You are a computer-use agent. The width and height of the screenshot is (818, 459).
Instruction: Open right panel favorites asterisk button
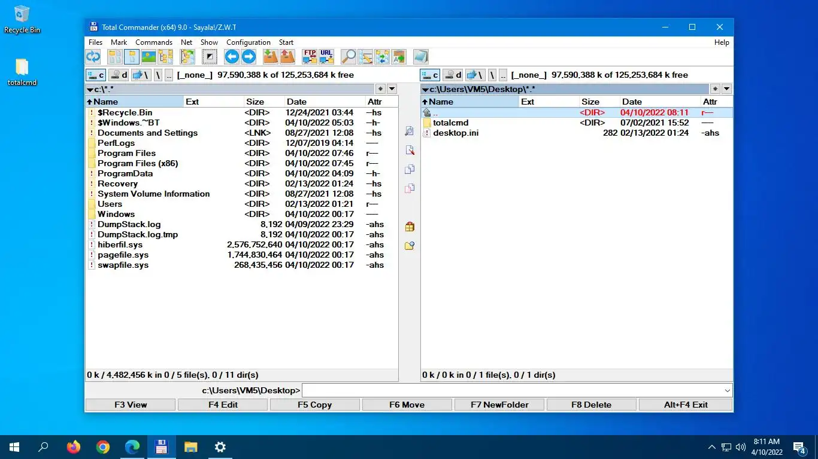click(x=714, y=89)
